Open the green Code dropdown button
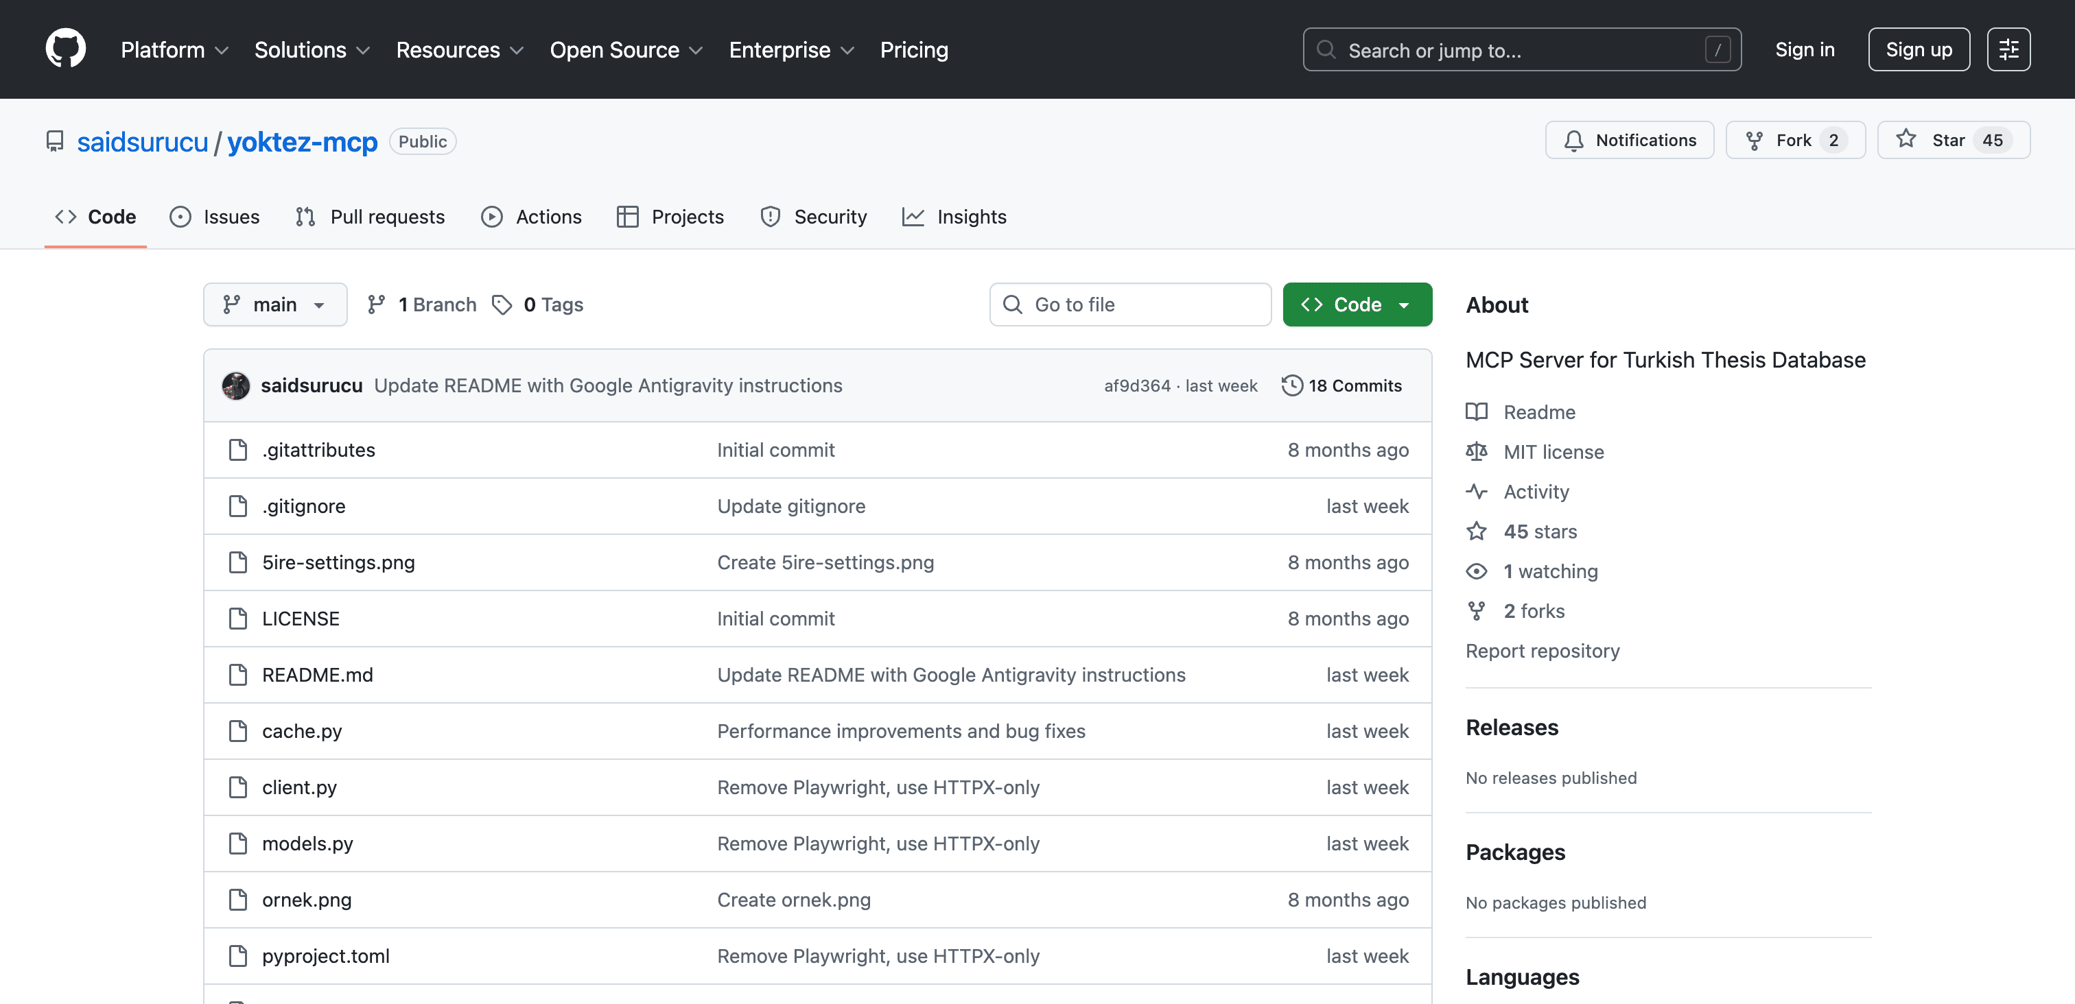Image resolution: width=2075 pixels, height=1004 pixels. coord(1357,304)
